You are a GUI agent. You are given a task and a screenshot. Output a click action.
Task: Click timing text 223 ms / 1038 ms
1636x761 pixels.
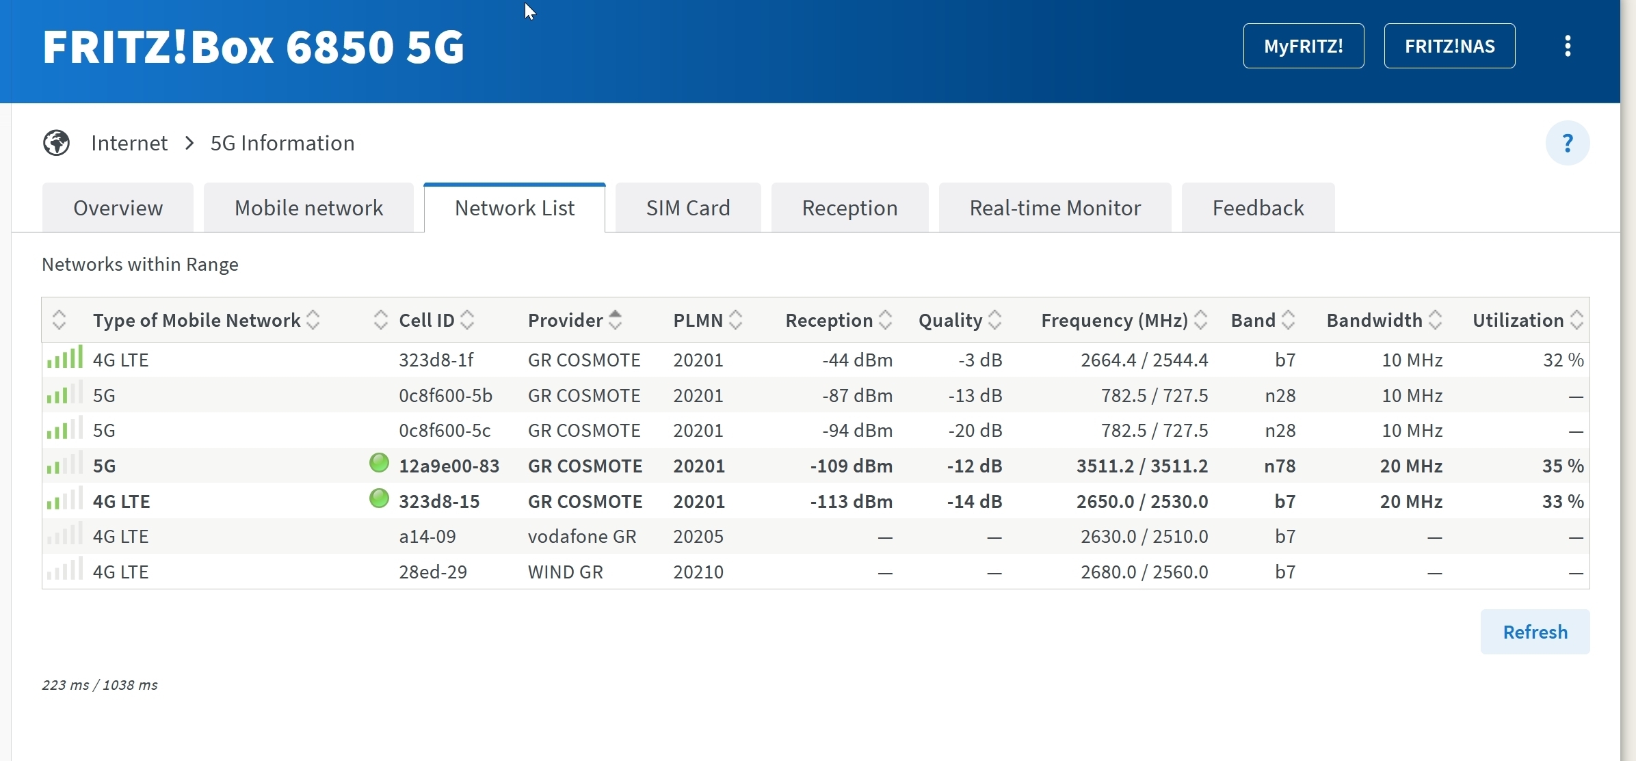point(100,684)
